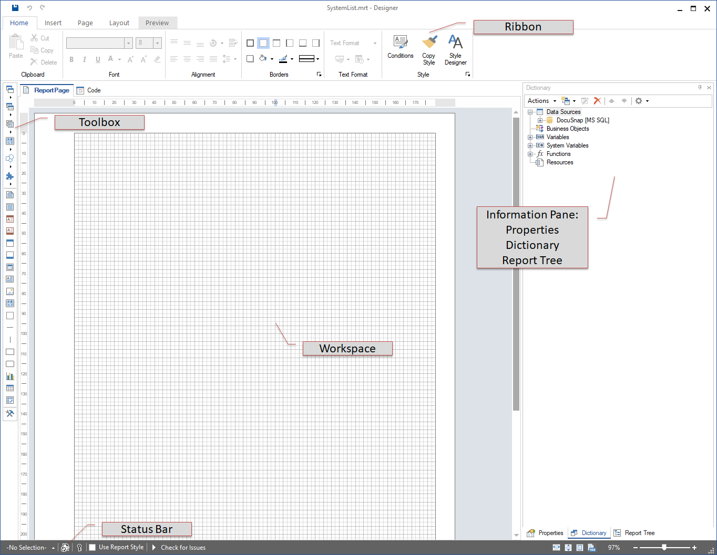This screenshot has height=555, width=717.
Task: Expand the DocuSnap [MS SQL] node
Action: coord(540,120)
